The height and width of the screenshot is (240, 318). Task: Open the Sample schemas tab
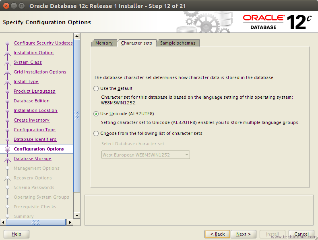178,43
